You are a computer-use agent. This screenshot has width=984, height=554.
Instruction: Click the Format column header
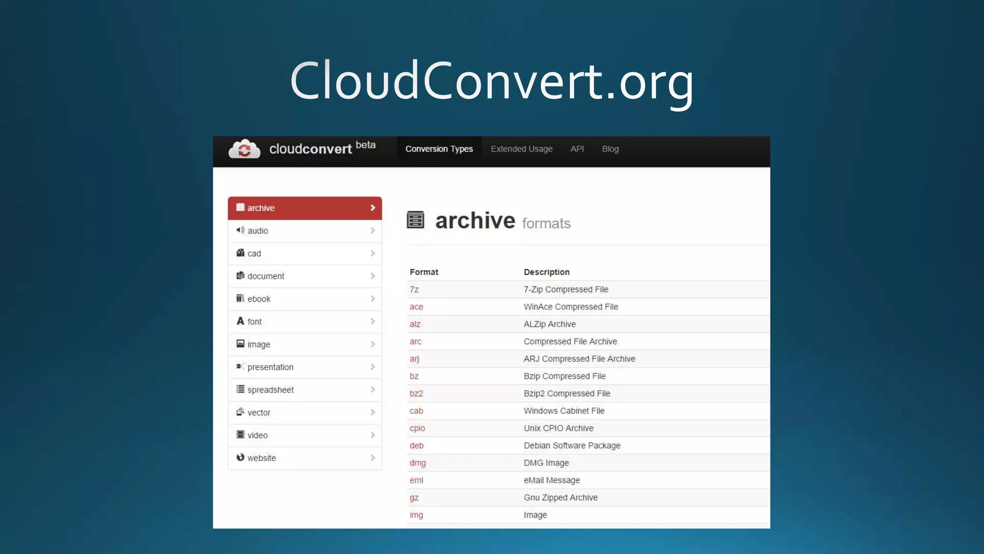click(424, 272)
